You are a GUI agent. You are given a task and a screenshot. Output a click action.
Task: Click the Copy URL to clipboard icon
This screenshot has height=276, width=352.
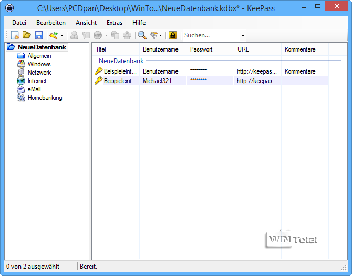pyautogui.click(x=115, y=35)
